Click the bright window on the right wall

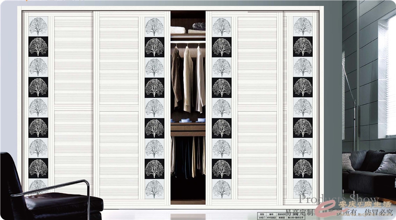tap(390, 75)
